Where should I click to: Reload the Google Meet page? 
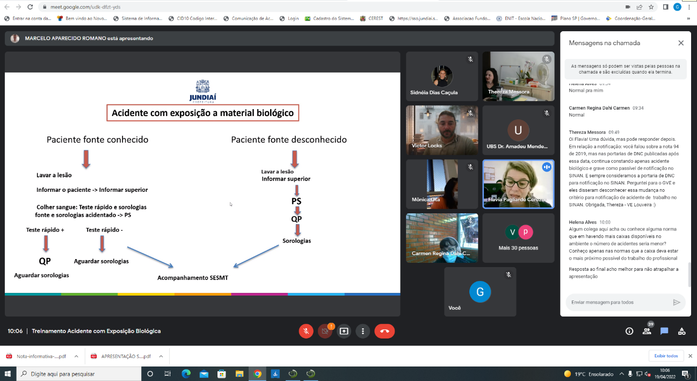coord(31,7)
